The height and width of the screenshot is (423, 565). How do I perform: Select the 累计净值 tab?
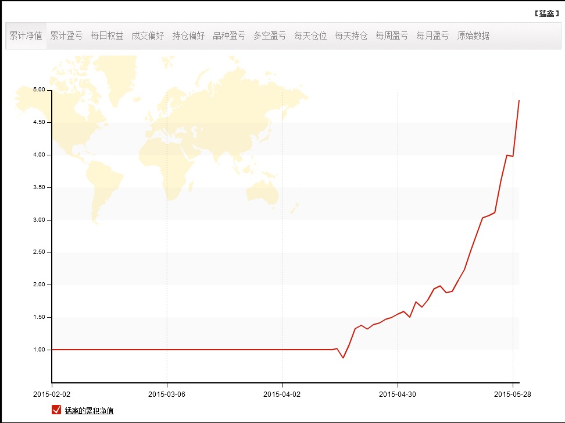(x=26, y=35)
